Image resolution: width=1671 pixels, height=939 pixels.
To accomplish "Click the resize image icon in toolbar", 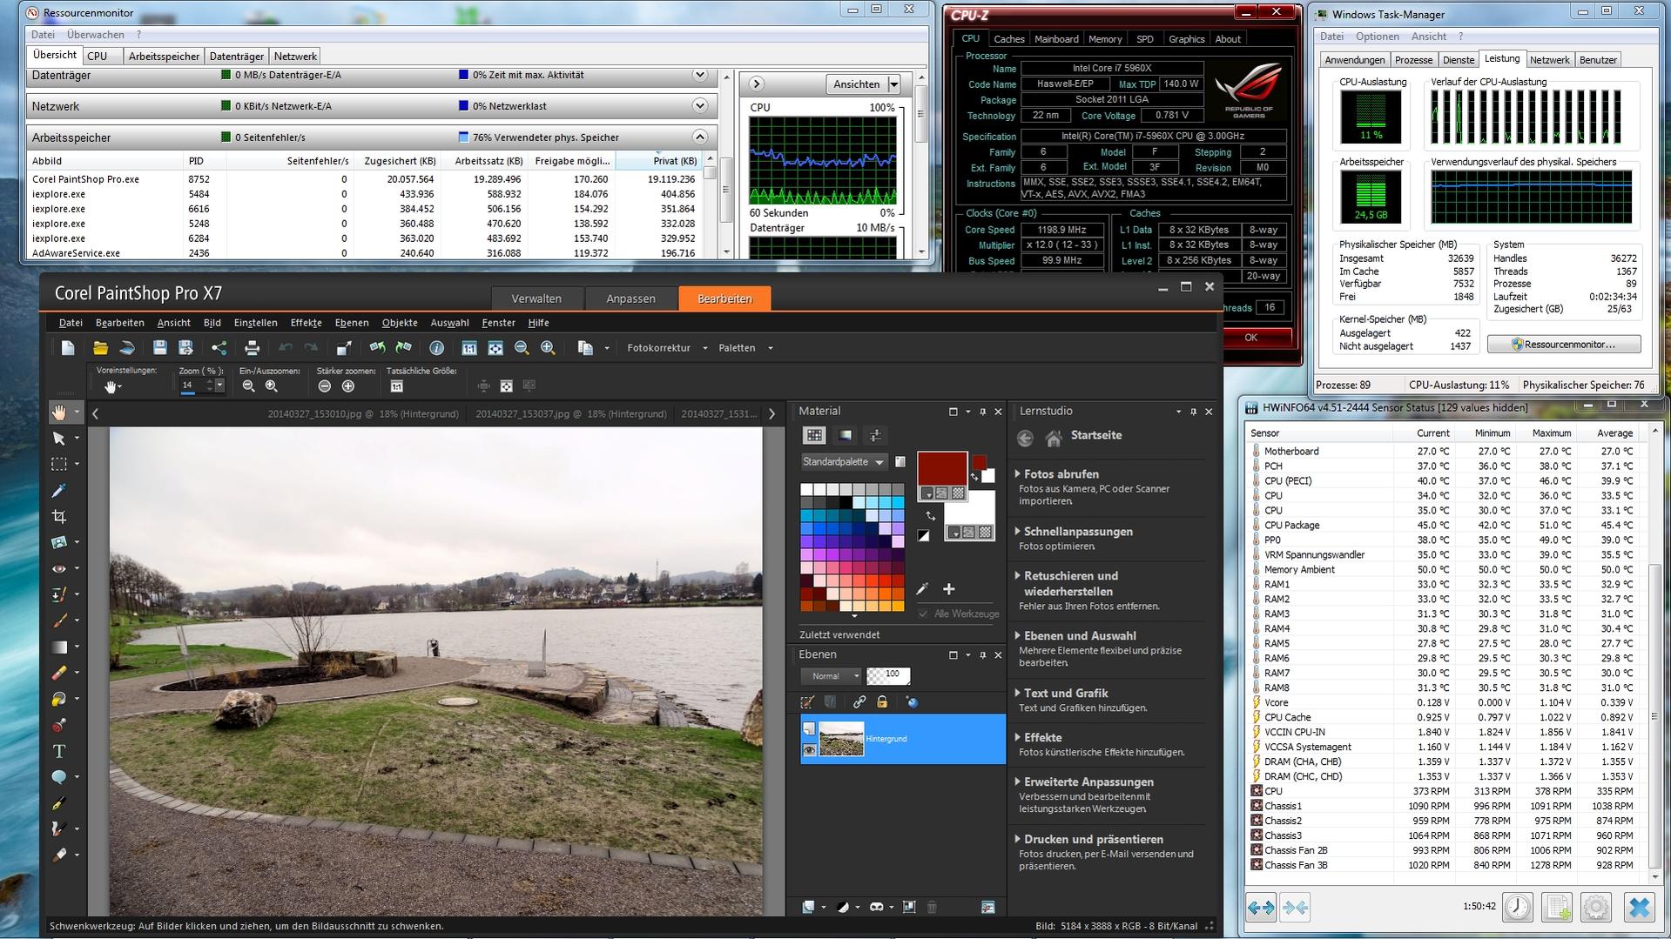I will tap(344, 348).
